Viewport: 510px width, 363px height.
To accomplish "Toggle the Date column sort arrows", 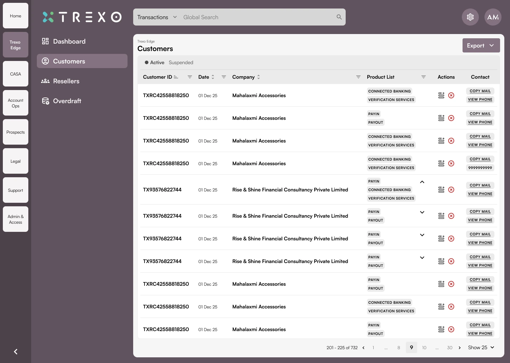I will (x=213, y=77).
